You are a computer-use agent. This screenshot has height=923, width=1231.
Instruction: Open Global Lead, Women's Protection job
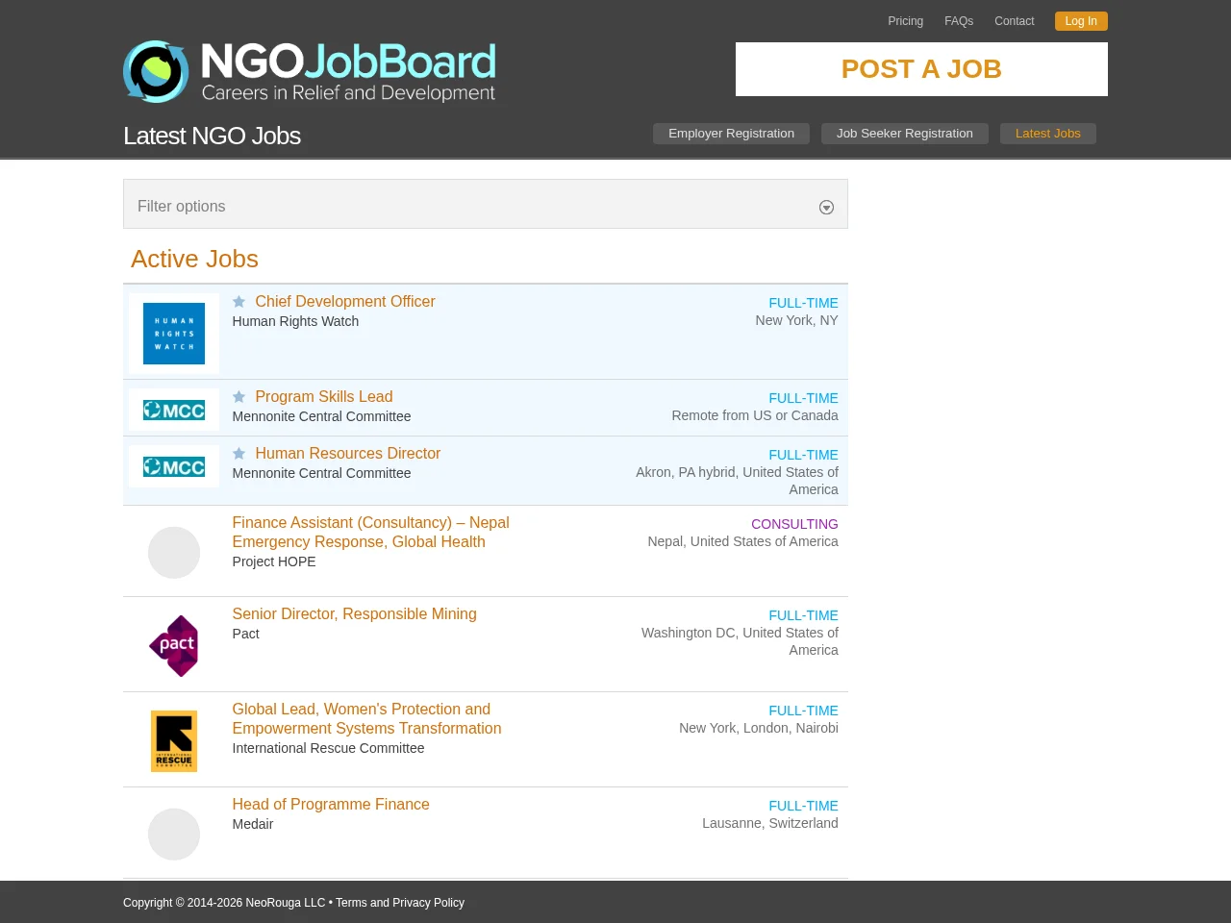click(366, 719)
